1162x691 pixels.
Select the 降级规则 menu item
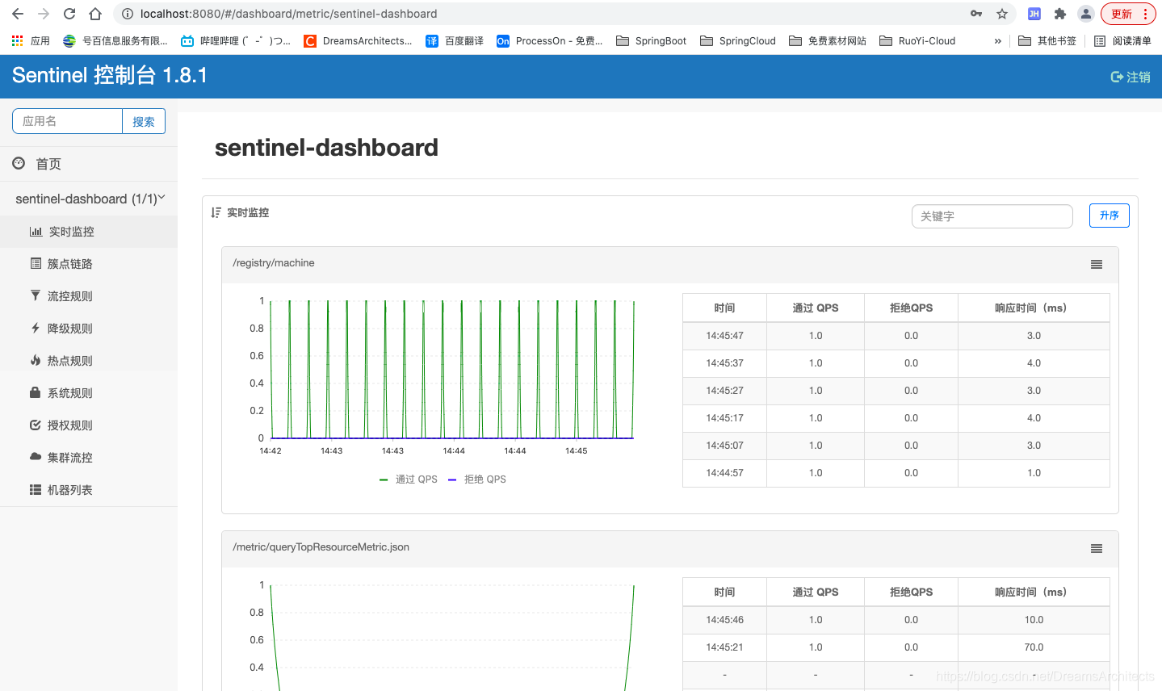point(89,329)
